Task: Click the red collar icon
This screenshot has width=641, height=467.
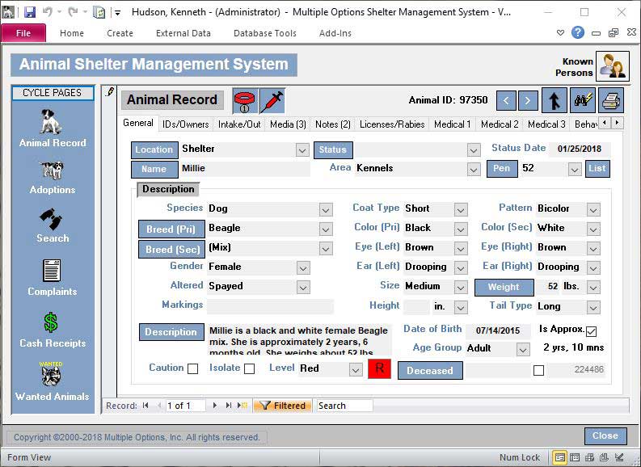Action: 245,101
